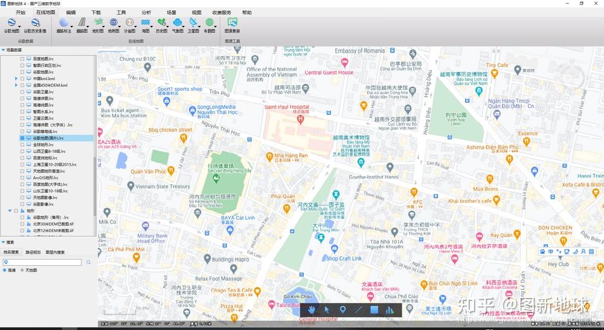Open the 开始 ribbon tab
This screenshot has height=330, width=604.
(x=21, y=13)
